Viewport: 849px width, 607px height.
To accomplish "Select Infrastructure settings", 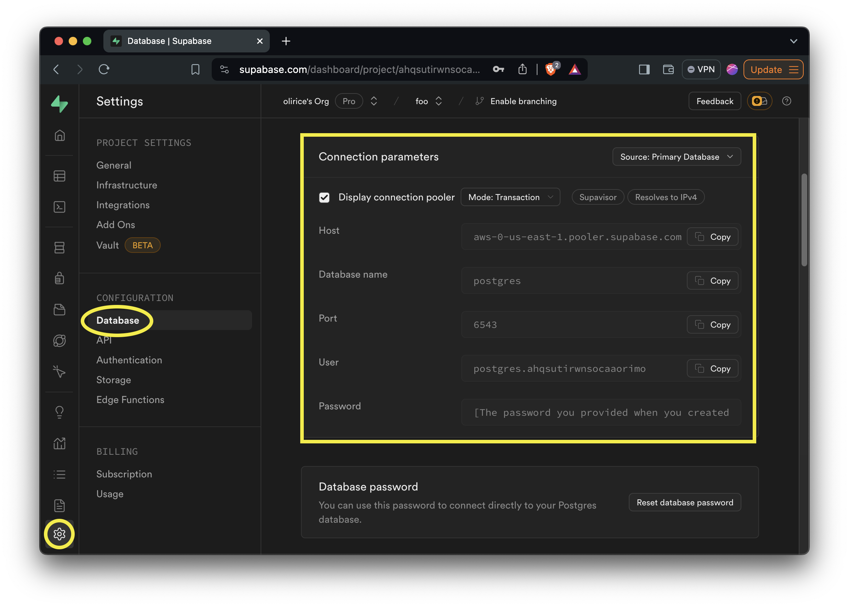I will tap(127, 185).
